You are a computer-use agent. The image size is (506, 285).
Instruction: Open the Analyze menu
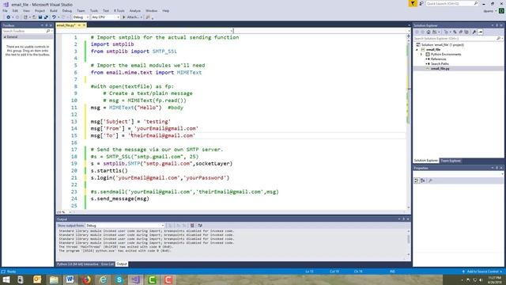pyautogui.click(x=135, y=10)
